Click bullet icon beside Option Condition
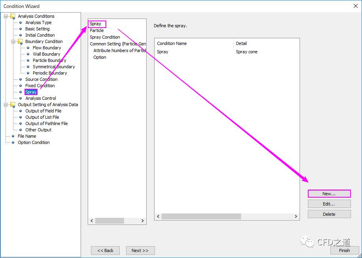Image resolution: width=362 pixels, height=258 pixels. pyautogui.click(x=13, y=142)
